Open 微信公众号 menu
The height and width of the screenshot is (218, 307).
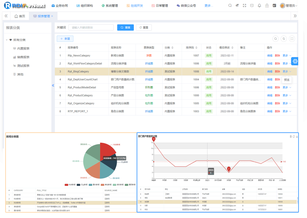[x=186, y=6]
